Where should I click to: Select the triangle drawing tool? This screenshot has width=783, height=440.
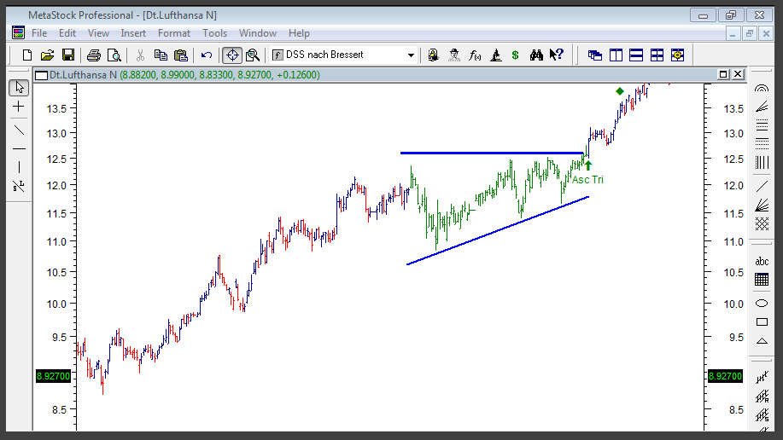762,341
